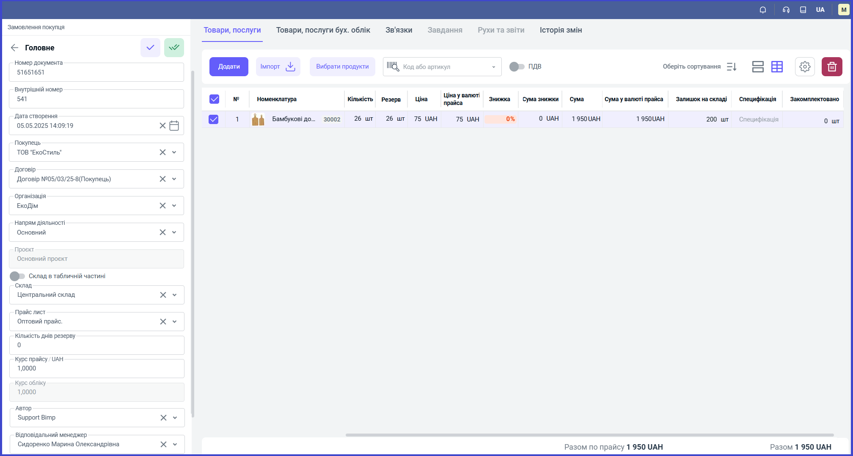Switch to list rows view icon
853x456 pixels.
point(758,66)
